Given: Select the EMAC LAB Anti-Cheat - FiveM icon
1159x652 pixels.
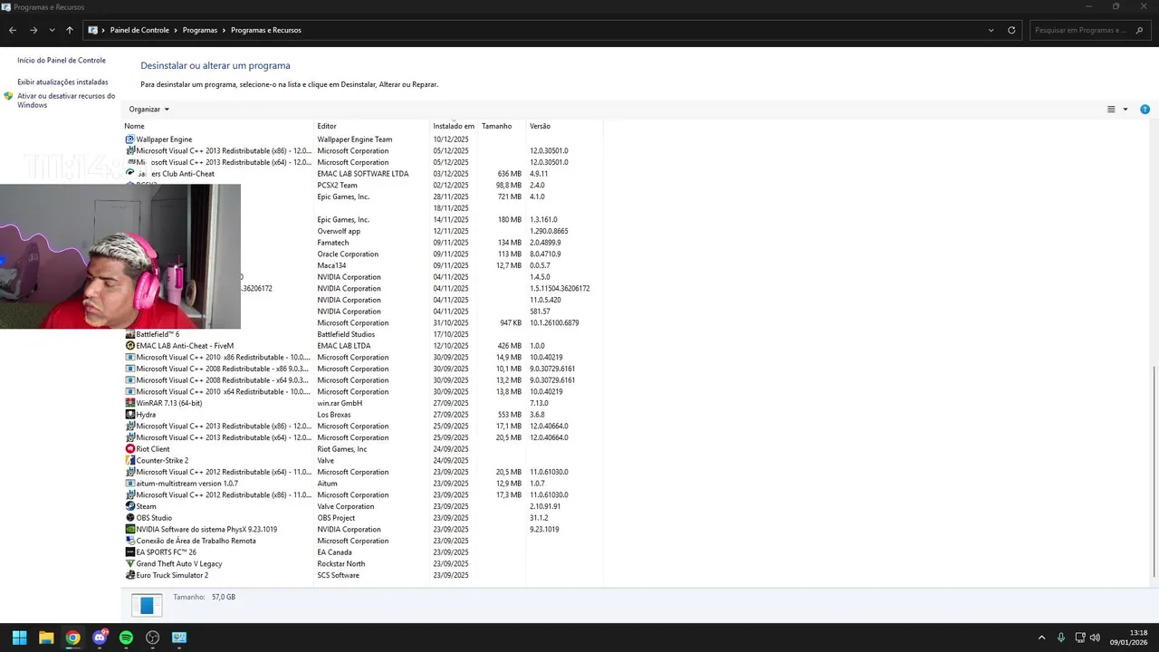Looking at the screenshot, I should pos(129,346).
